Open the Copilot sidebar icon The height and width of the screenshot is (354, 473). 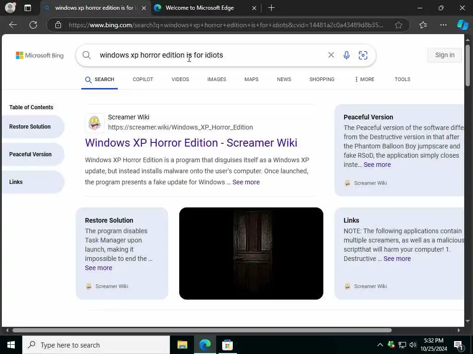pyautogui.click(x=462, y=25)
